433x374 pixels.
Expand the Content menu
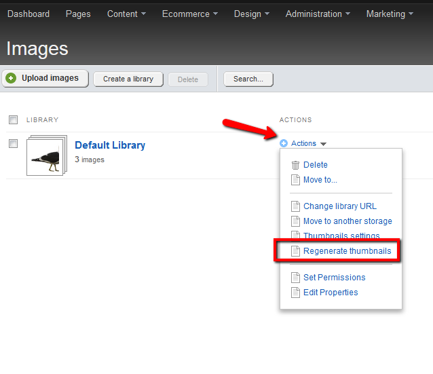click(126, 14)
